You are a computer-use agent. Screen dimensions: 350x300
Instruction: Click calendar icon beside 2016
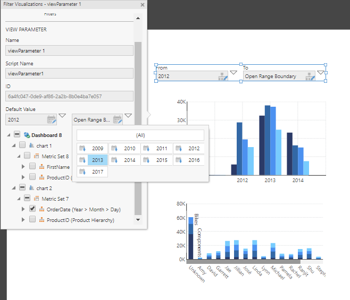point(179,160)
